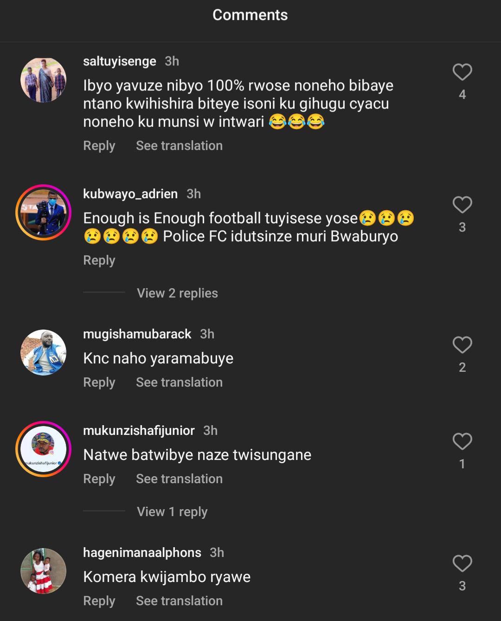
Task: Translate mukunzishafijunior's comment
Action: [x=179, y=479]
